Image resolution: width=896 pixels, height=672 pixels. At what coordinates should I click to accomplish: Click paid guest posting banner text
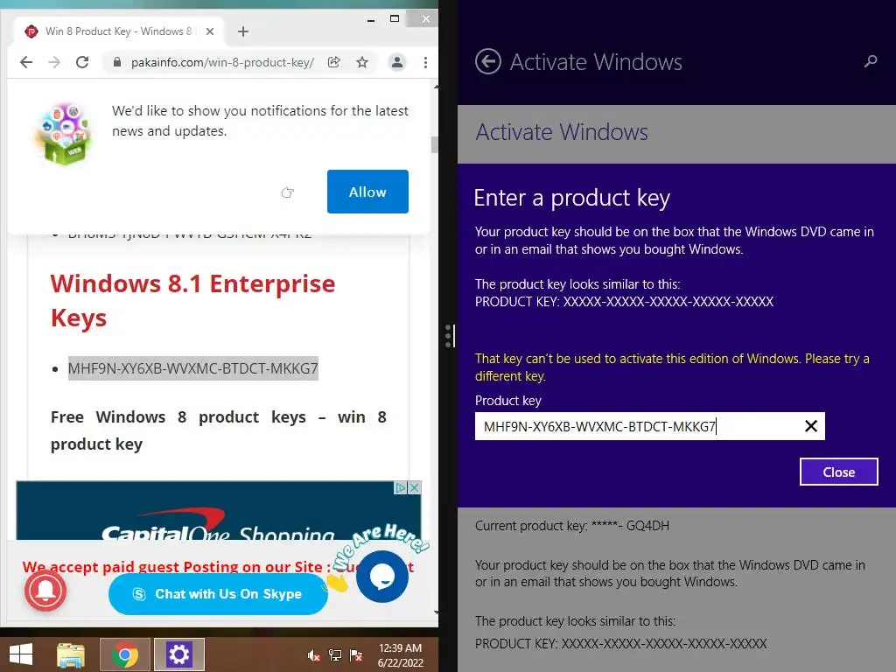[217, 567]
